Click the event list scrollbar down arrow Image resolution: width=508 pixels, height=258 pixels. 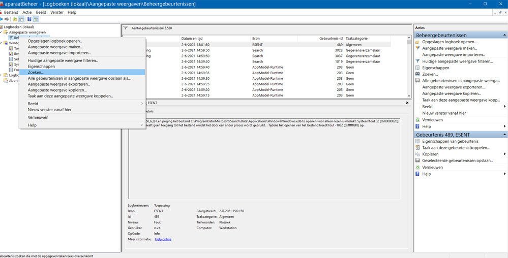point(409,96)
